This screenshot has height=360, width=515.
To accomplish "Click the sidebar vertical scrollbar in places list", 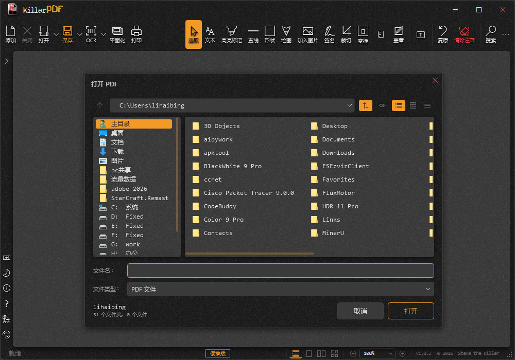I will click(177, 174).
